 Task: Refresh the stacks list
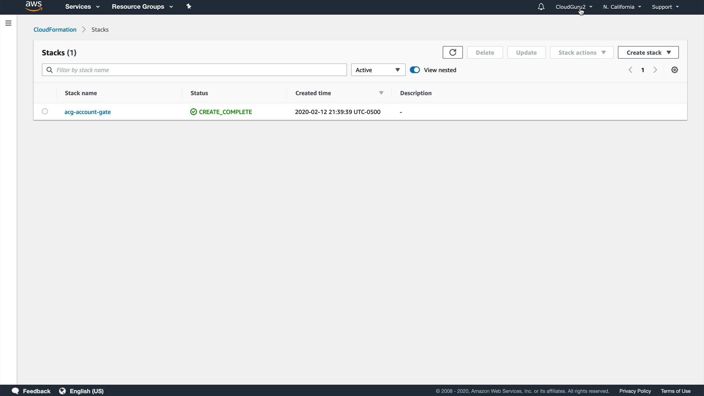click(452, 52)
